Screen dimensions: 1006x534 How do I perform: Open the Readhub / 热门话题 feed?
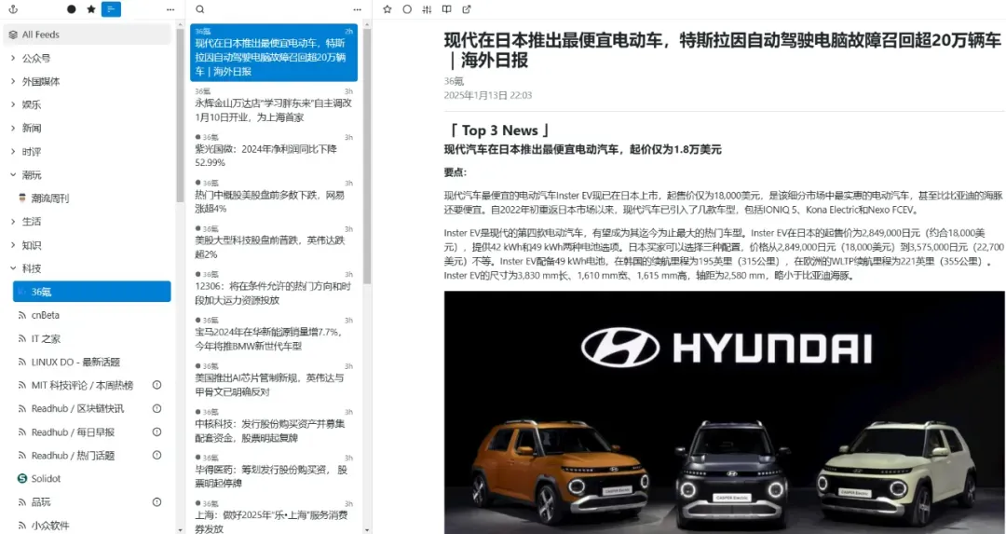91,455
